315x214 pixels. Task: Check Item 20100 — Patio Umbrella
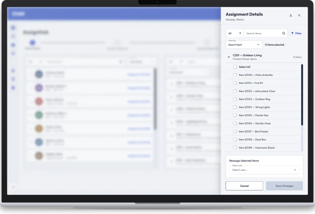coord(235,75)
